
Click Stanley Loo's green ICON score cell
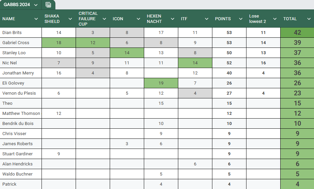tap(127, 53)
